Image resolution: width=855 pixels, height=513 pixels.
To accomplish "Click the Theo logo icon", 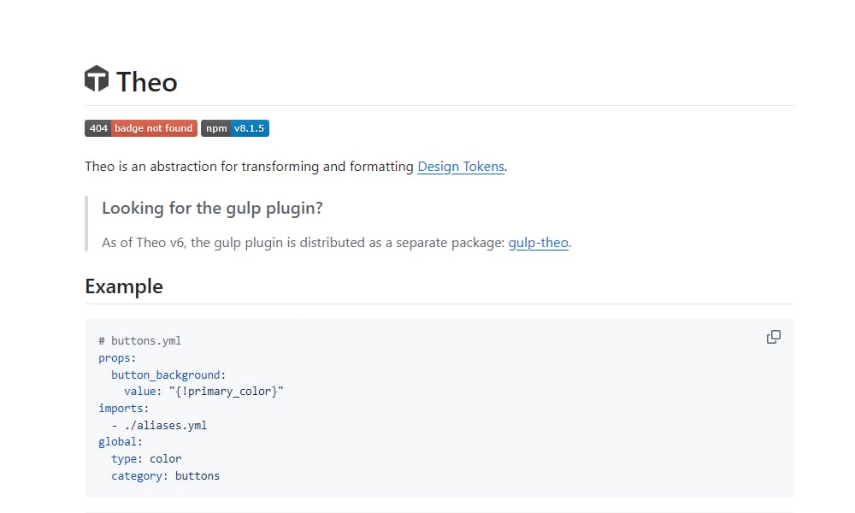I will pos(97,80).
